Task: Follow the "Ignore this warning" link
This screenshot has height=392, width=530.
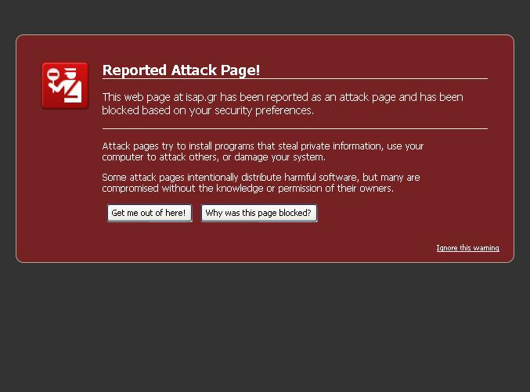Action: [467, 248]
